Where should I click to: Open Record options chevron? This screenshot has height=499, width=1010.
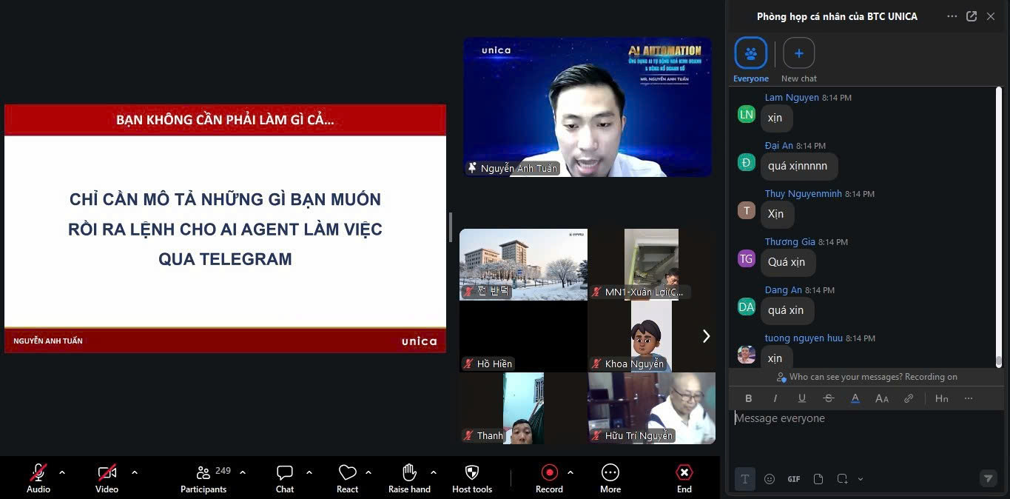570,472
